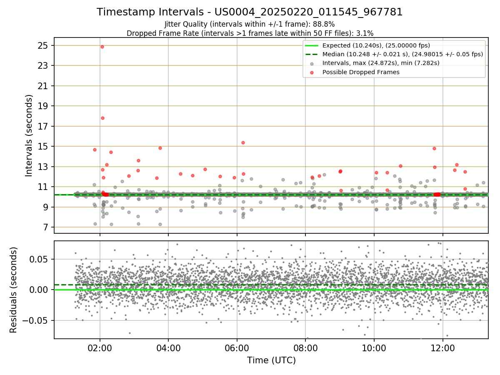
Task: Click the 'Time (UTC)' x-axis label
Action: click(271, 360)
